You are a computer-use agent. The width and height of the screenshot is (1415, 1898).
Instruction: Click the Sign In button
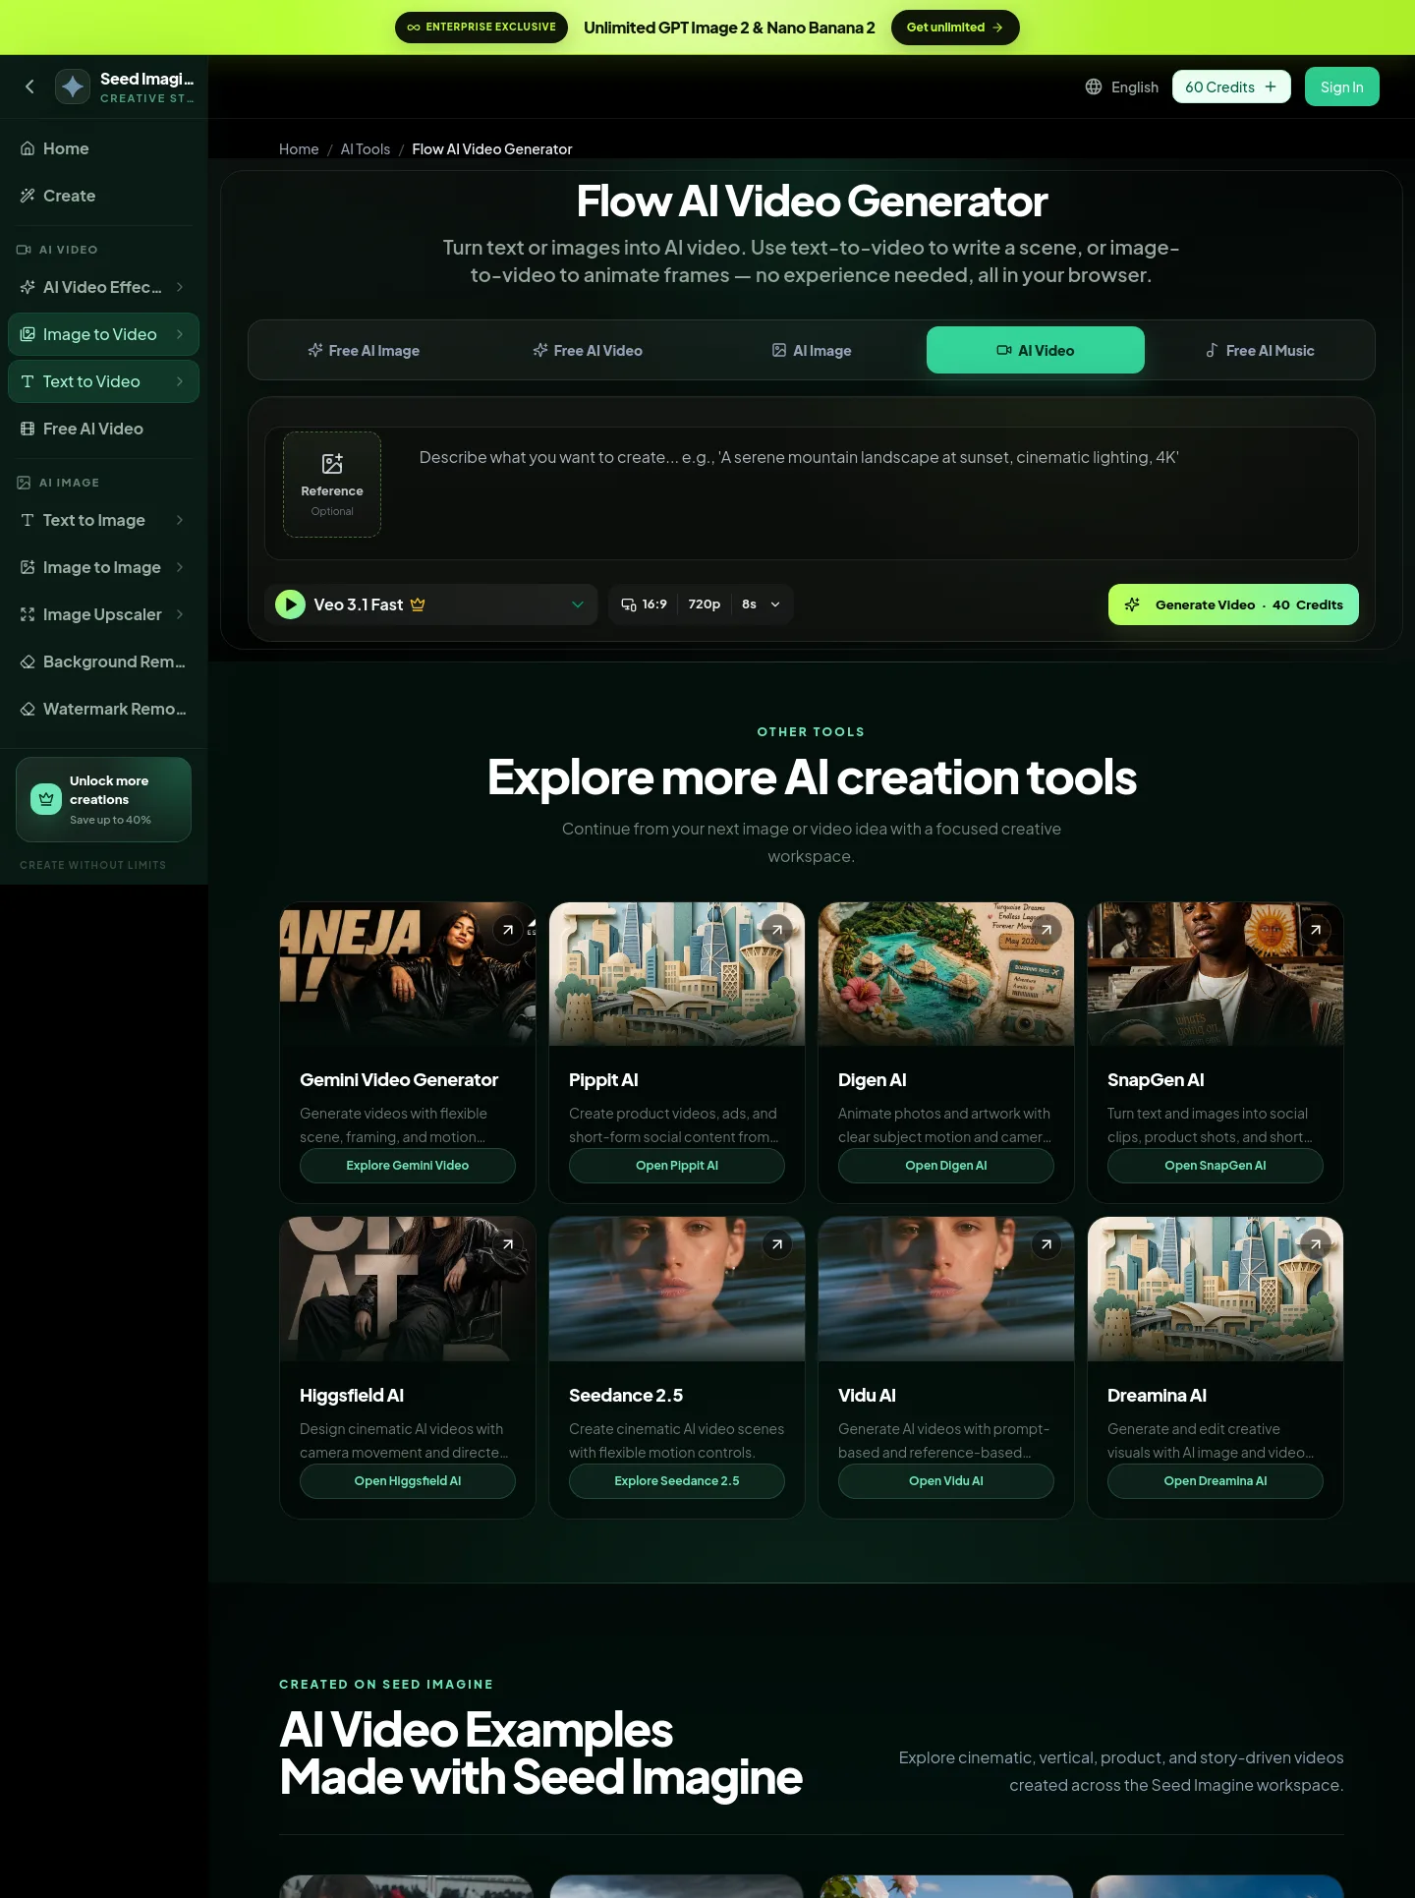point(1342,86)
